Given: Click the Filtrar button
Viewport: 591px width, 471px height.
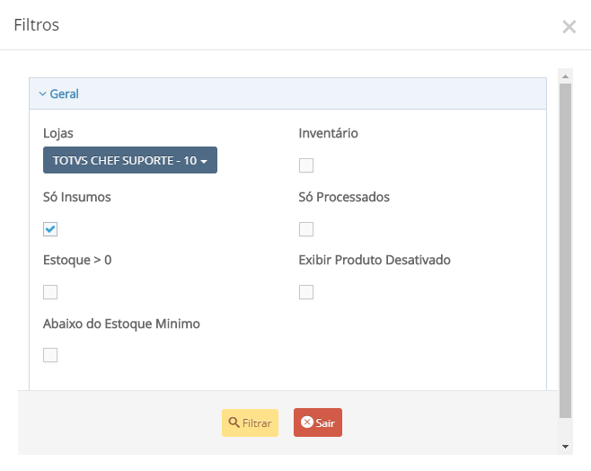Looking at the screenshot, I should point(250,422).
